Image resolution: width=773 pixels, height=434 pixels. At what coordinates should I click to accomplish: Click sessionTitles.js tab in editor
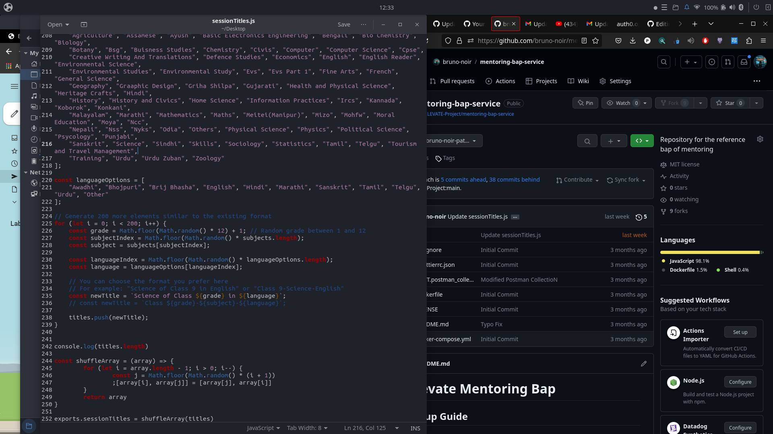(x=234, y=20)
